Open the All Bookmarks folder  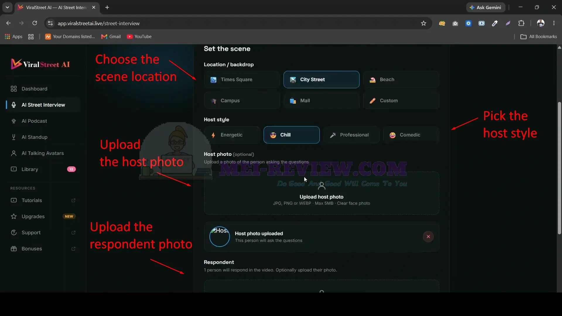pos(539,37)
